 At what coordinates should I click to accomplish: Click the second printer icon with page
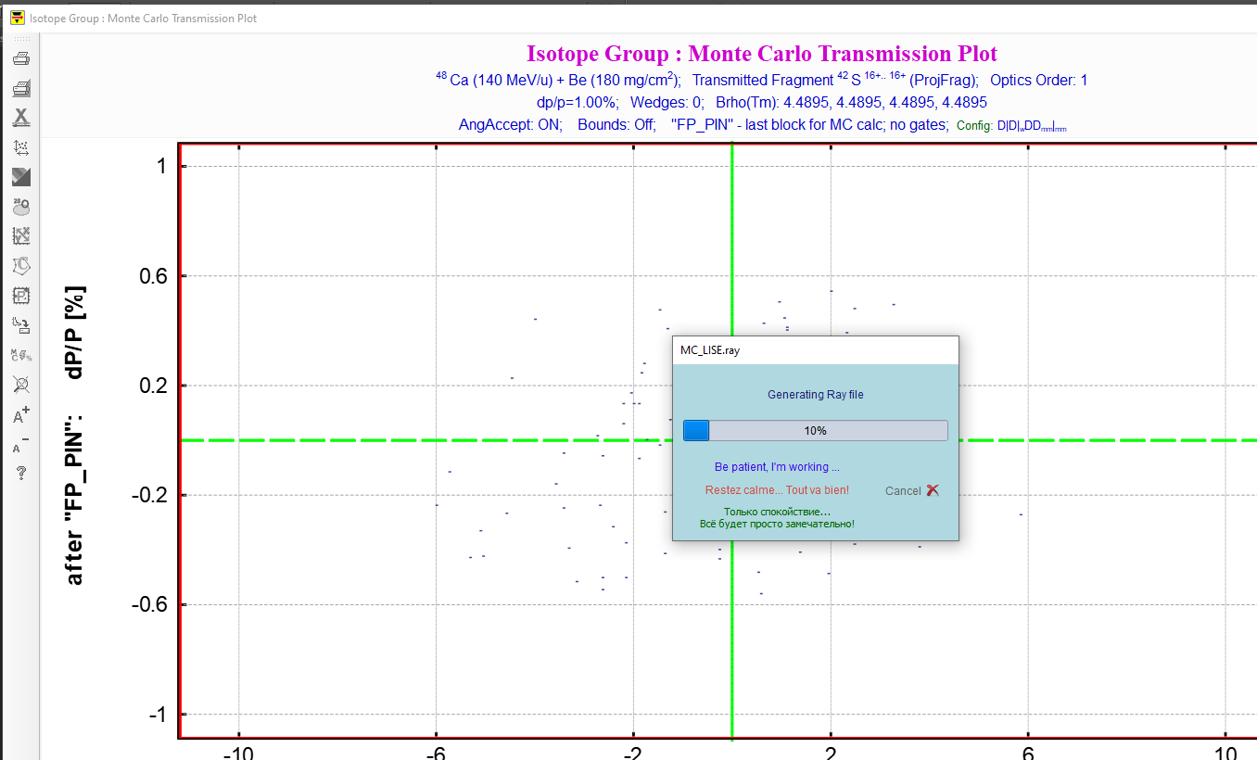[x=20, y=89]
